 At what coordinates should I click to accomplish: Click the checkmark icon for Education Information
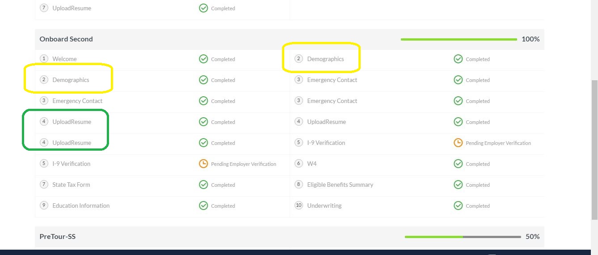203,206
